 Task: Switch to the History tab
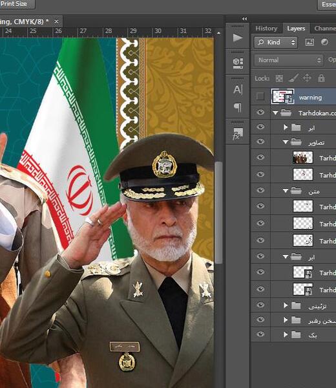pyautogui.click(x=266, y=28)
